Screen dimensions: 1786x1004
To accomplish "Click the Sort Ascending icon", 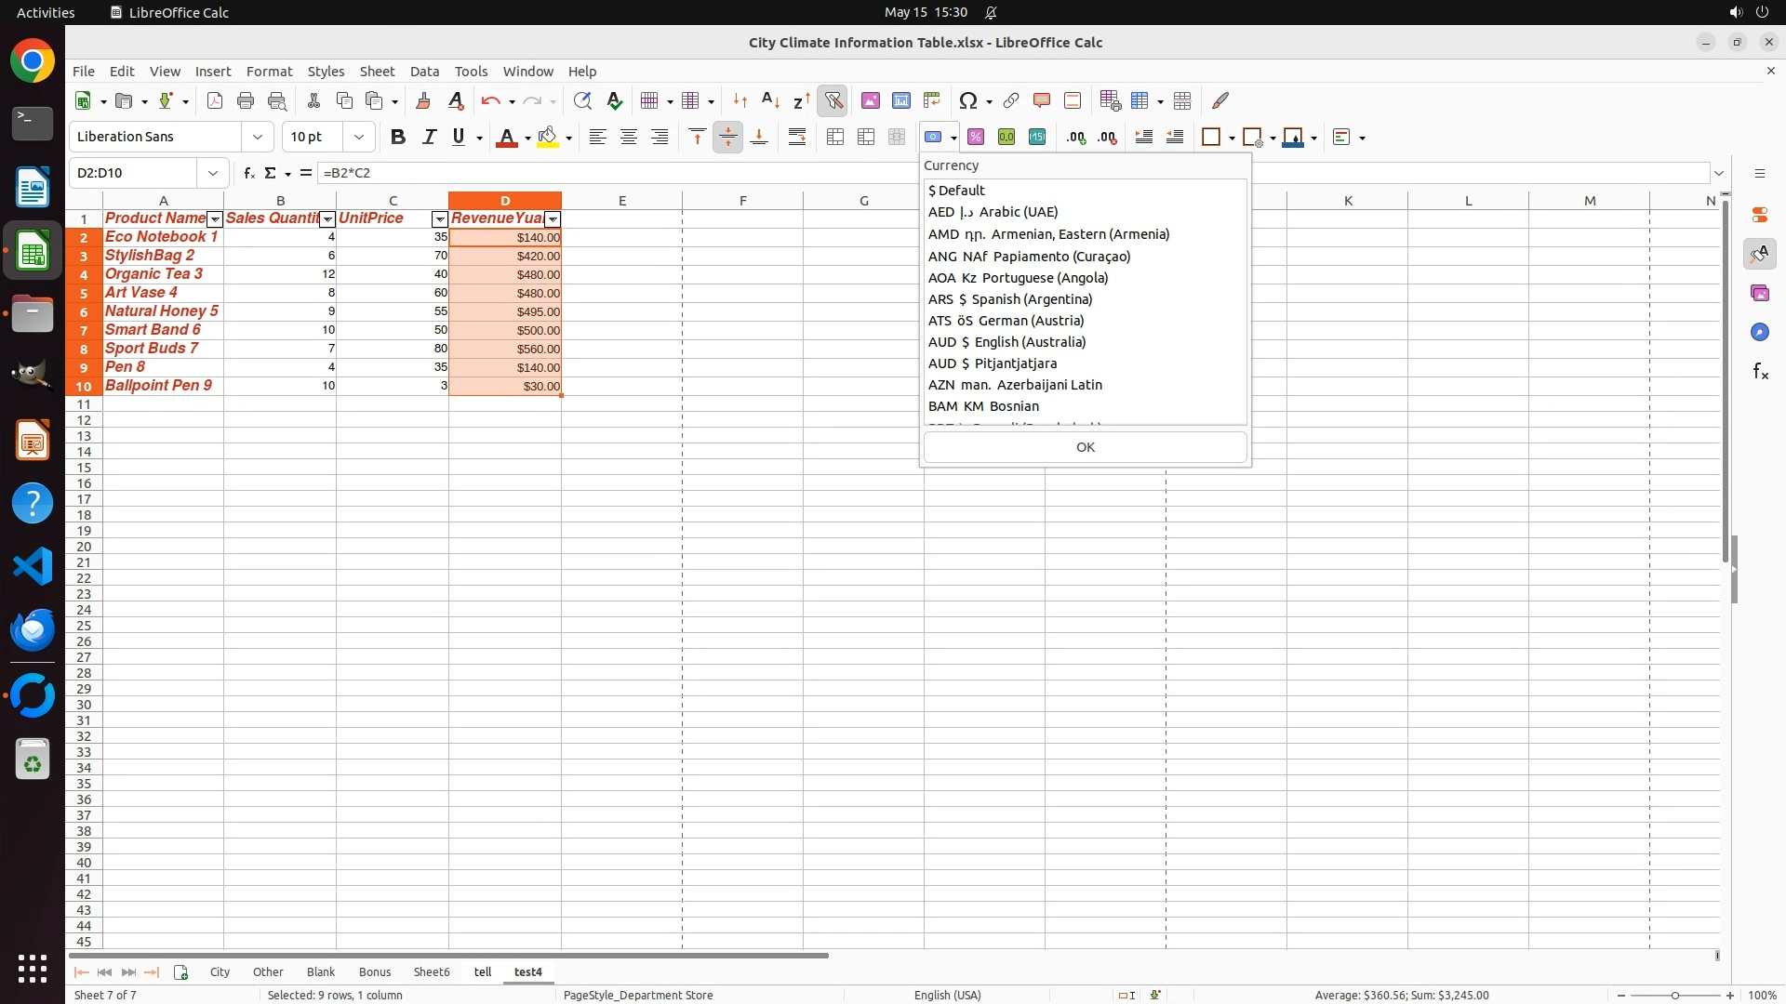I will pyautogui.click(x=770, y=100).
